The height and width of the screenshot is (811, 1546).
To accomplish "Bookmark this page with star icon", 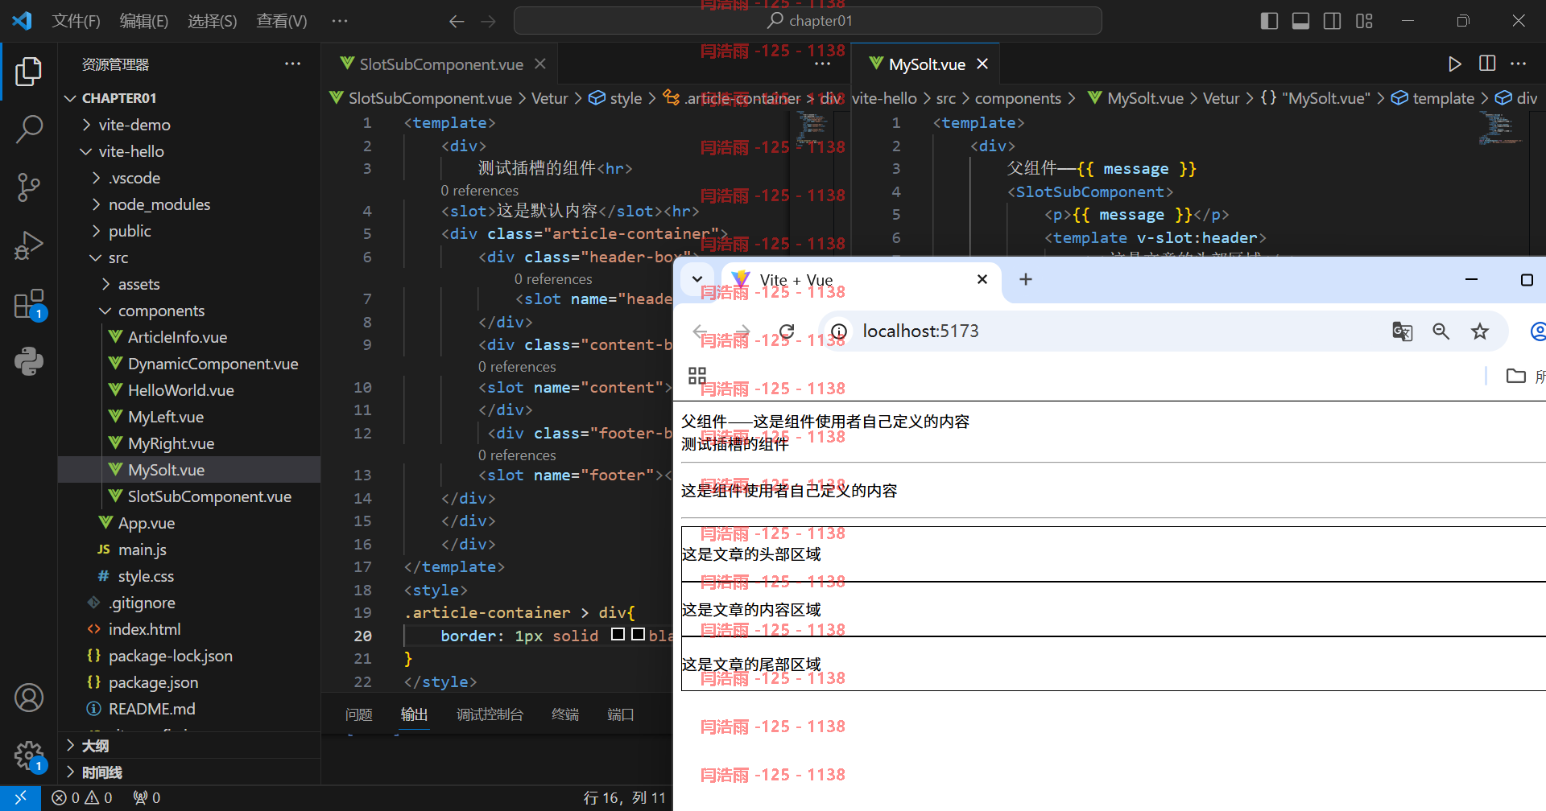I will point(1480,331).
